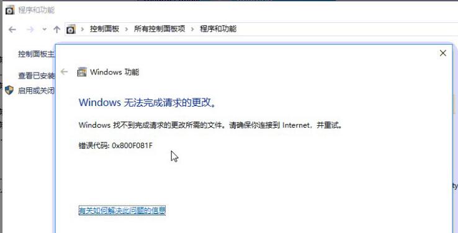Expand the chevron after 所有控制面板项

tap(192, 29)
